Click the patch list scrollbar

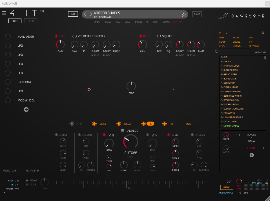point(265,58)
